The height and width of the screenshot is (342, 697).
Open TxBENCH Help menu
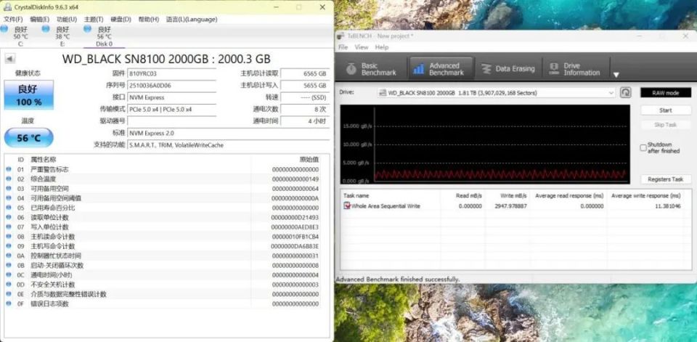click(381, 47)
